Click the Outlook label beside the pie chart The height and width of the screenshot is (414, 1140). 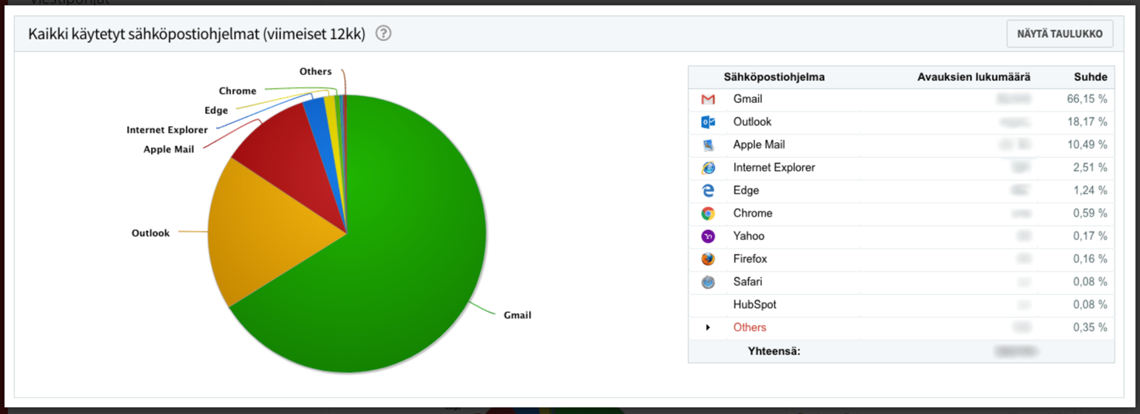(x=150, y=233)
